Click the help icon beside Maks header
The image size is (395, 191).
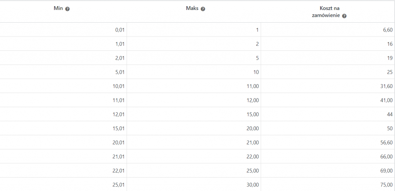(203, 9)
